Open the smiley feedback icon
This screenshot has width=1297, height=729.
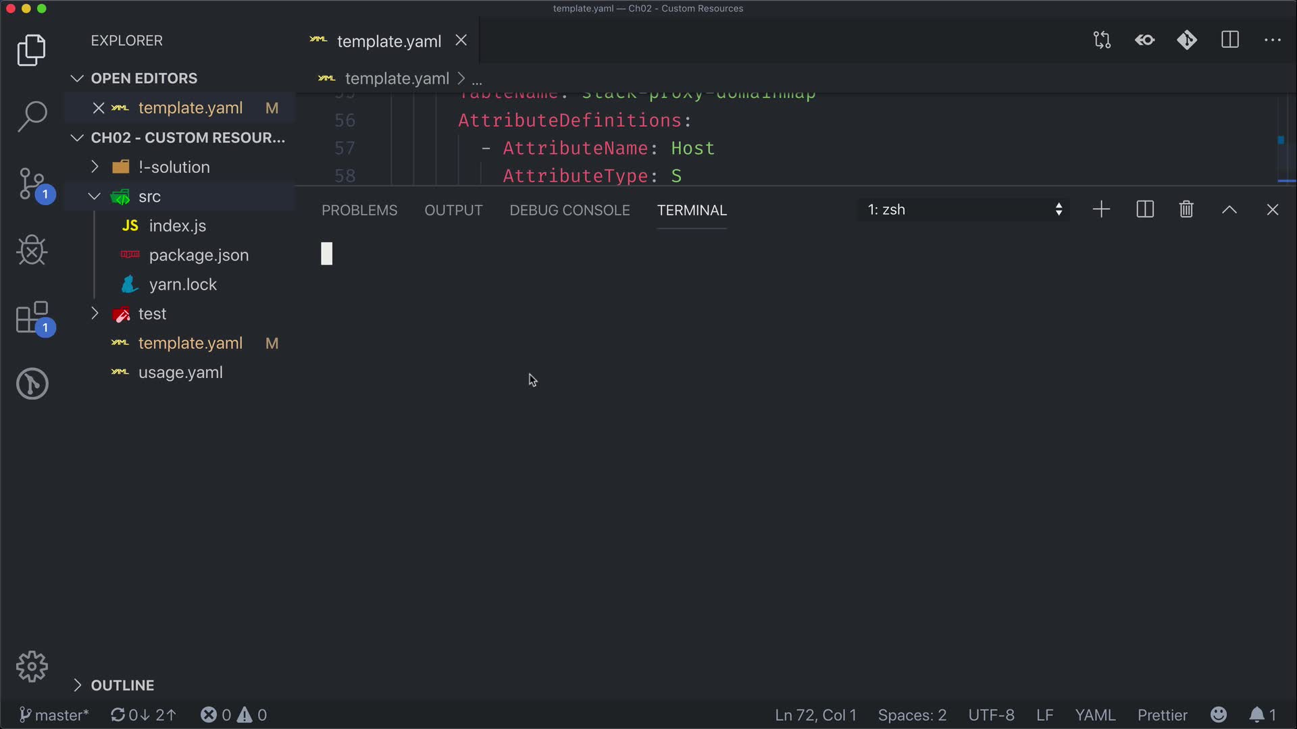click(x=1219, y=715)
